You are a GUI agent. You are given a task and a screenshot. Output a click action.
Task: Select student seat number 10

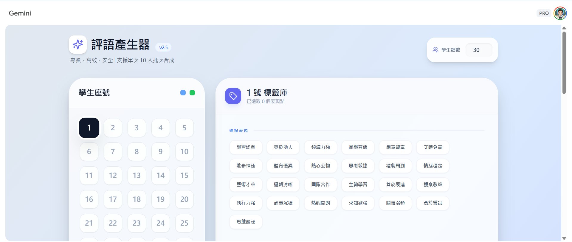185,152
